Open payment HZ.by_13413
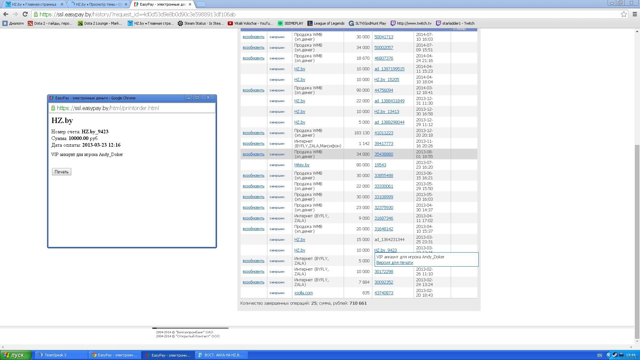Viewport: 640px width, 360px height. pos(387,111)
